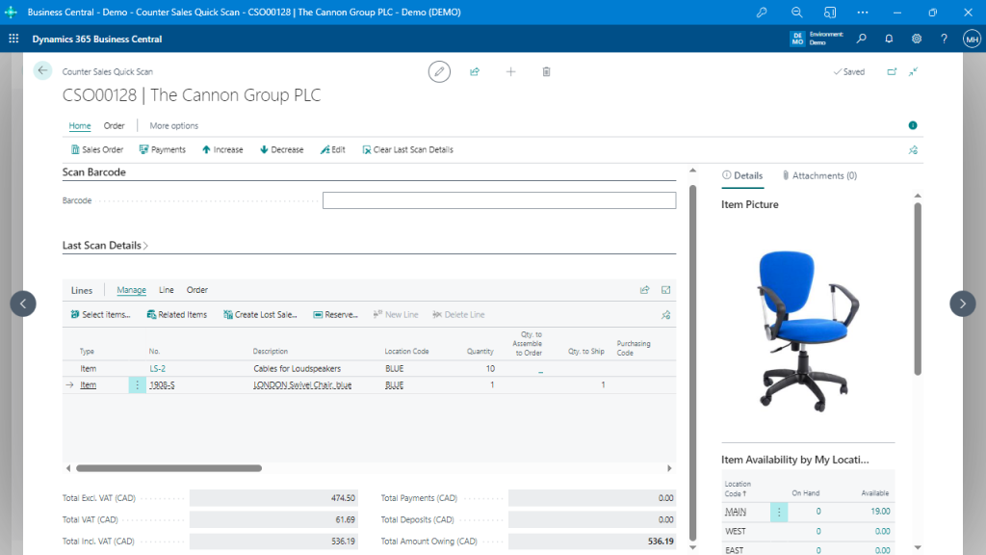
Task: Open options menu for MAIN location row
Action: coord(780,512)
